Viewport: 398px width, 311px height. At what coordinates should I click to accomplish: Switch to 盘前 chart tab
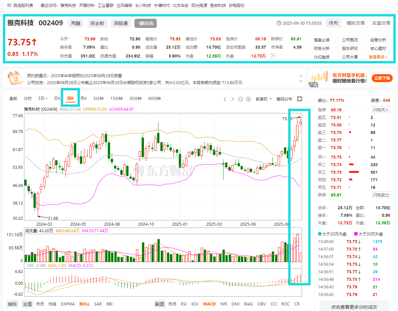[x=13, y=99]
